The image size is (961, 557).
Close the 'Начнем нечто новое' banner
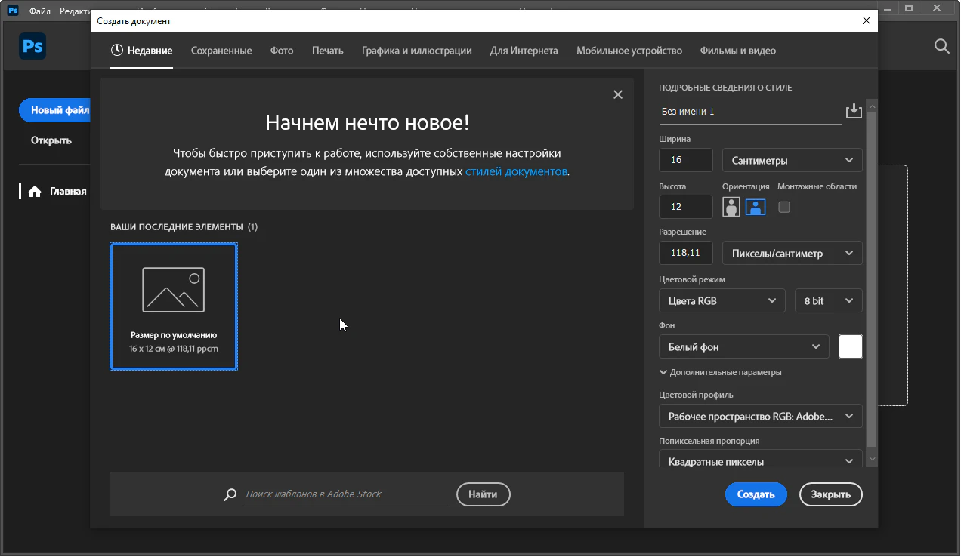point(618,94)
